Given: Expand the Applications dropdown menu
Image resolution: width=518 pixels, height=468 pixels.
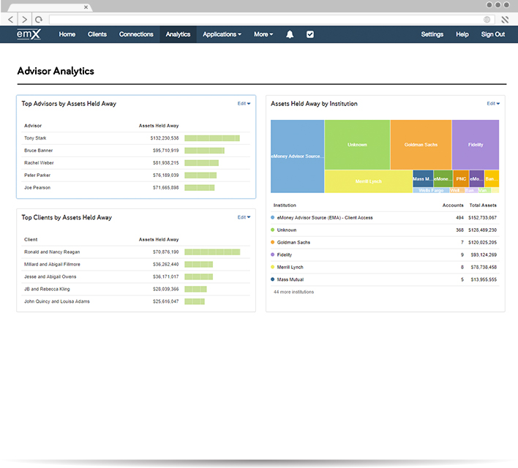Looking at the screenshot, I should (x=222, y=34).
